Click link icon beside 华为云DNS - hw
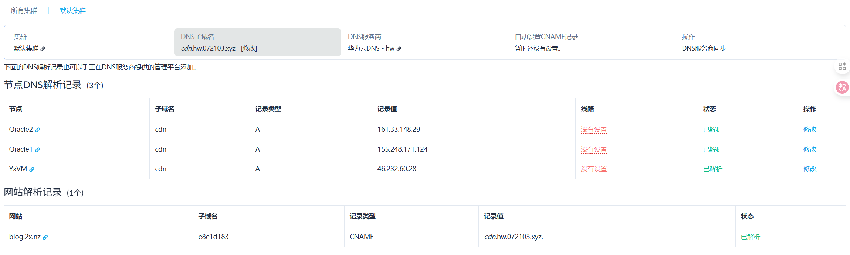850x255 pixels. click(399, 49)
